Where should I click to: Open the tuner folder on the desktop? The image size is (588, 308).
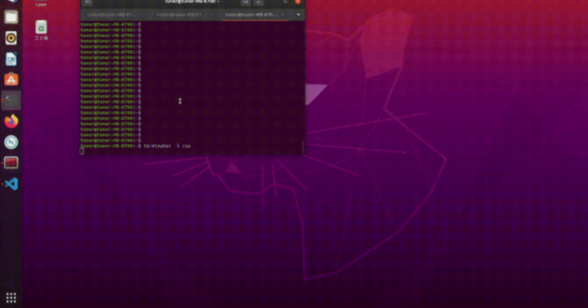[41, 3]
